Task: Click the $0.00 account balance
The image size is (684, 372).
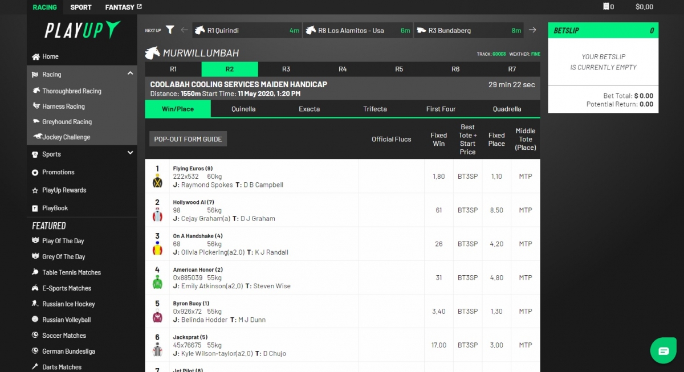Action: point(644,7)
